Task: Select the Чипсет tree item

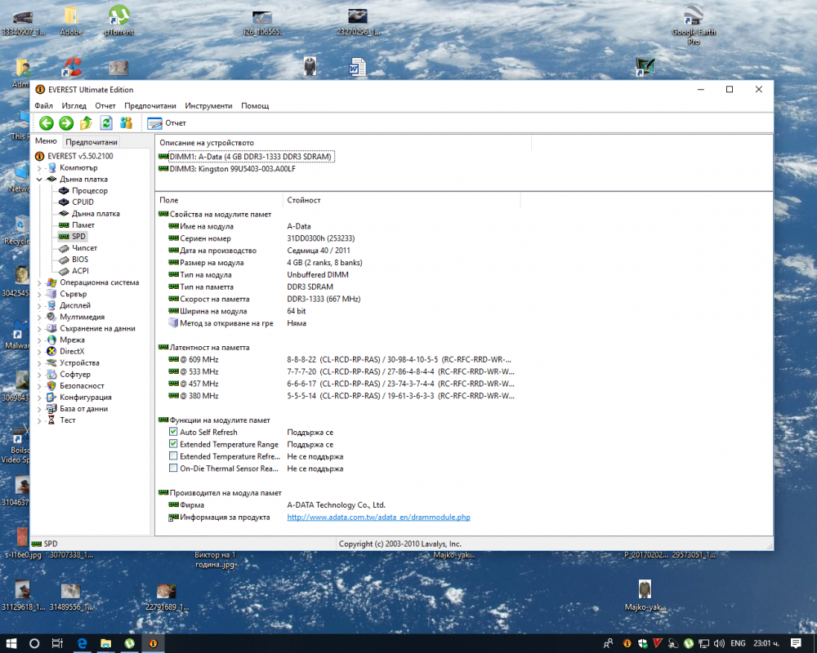Action: [x=84, y=248]
